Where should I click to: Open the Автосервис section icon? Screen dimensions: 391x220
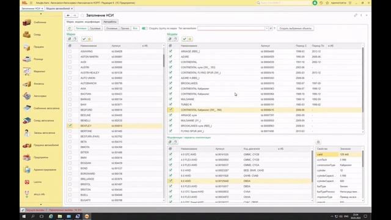point(27,96)
